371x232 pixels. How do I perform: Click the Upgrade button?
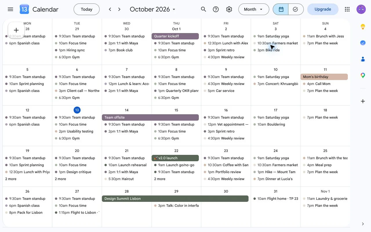click(x=323, y=9)
